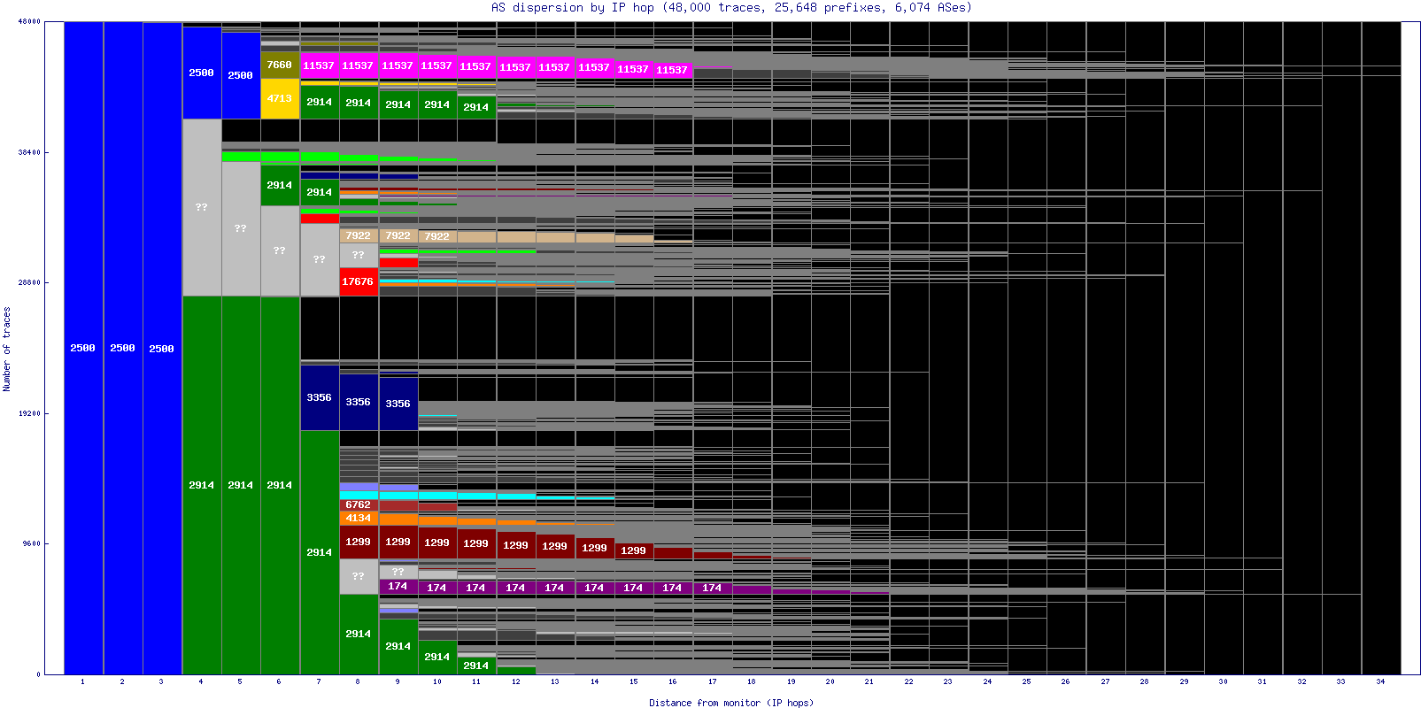Click the x-axis tick label 1
Viewport: 1421px width, 708px height.
[82, 681]
